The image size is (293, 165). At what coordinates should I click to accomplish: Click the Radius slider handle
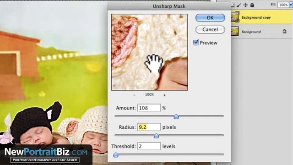156,136
